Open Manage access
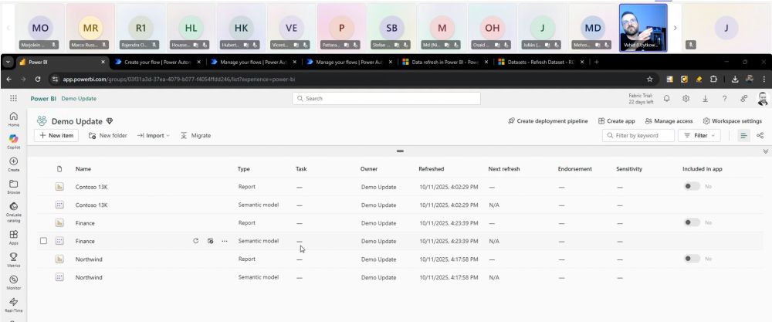The width and height of the screenshot is (772, 322). [669, 120]
